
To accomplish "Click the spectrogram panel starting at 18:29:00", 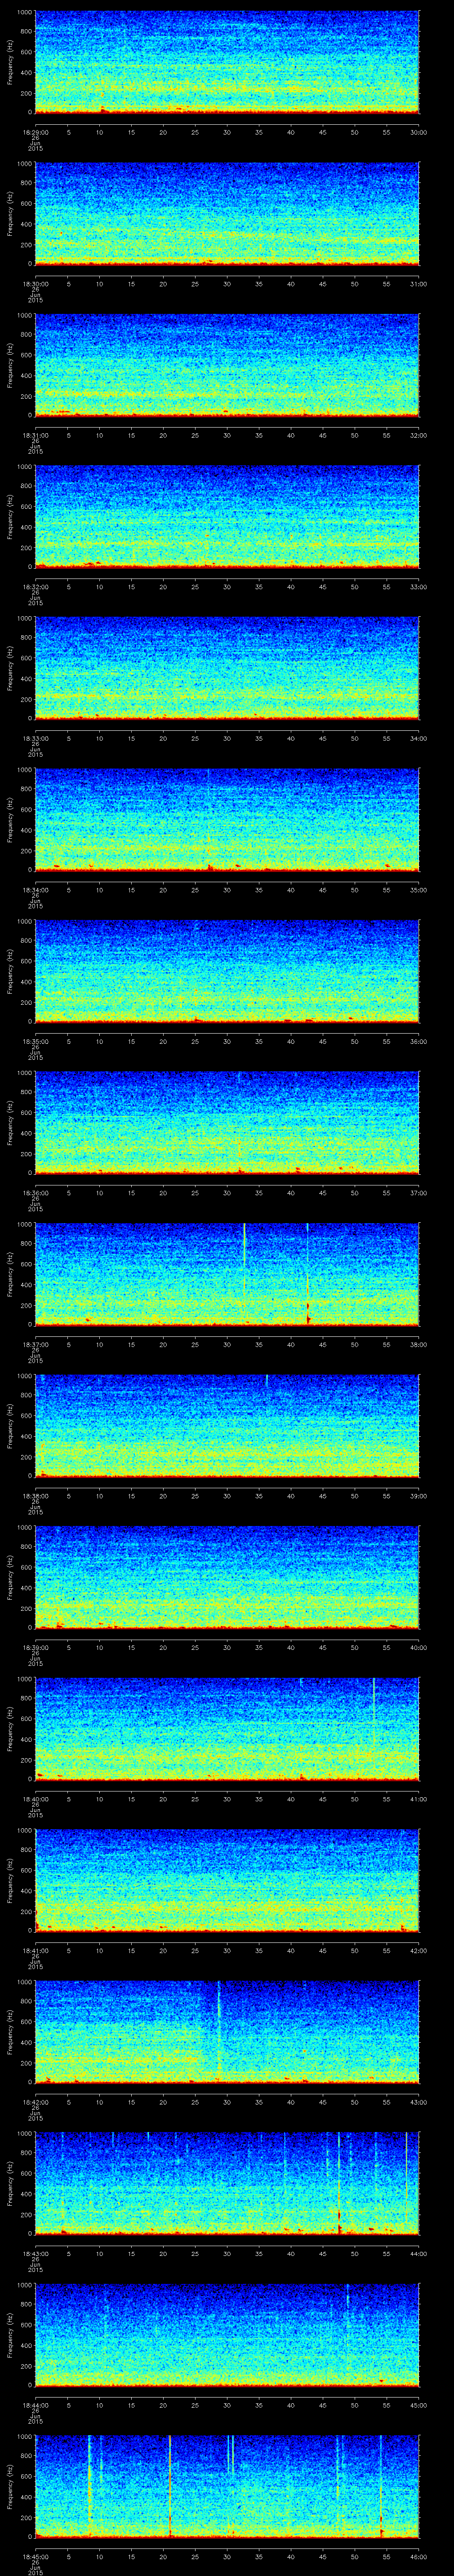I will coord(227,62).
